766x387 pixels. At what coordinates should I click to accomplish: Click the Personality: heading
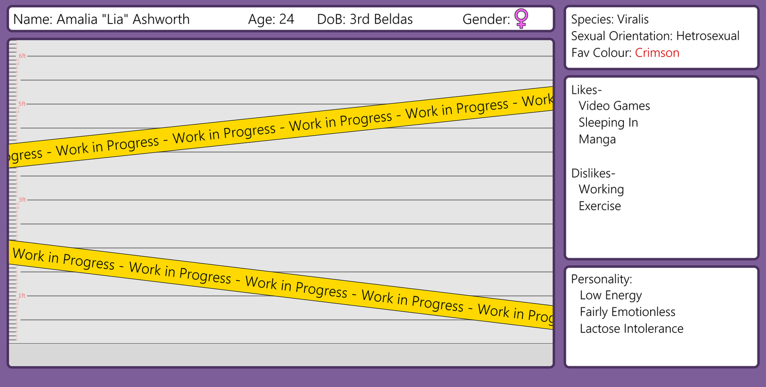tap(601, 279)
